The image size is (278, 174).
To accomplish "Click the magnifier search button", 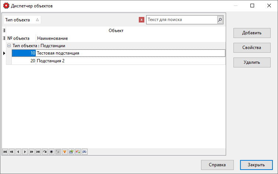I will pyautogui.click(x=220, y=20).
